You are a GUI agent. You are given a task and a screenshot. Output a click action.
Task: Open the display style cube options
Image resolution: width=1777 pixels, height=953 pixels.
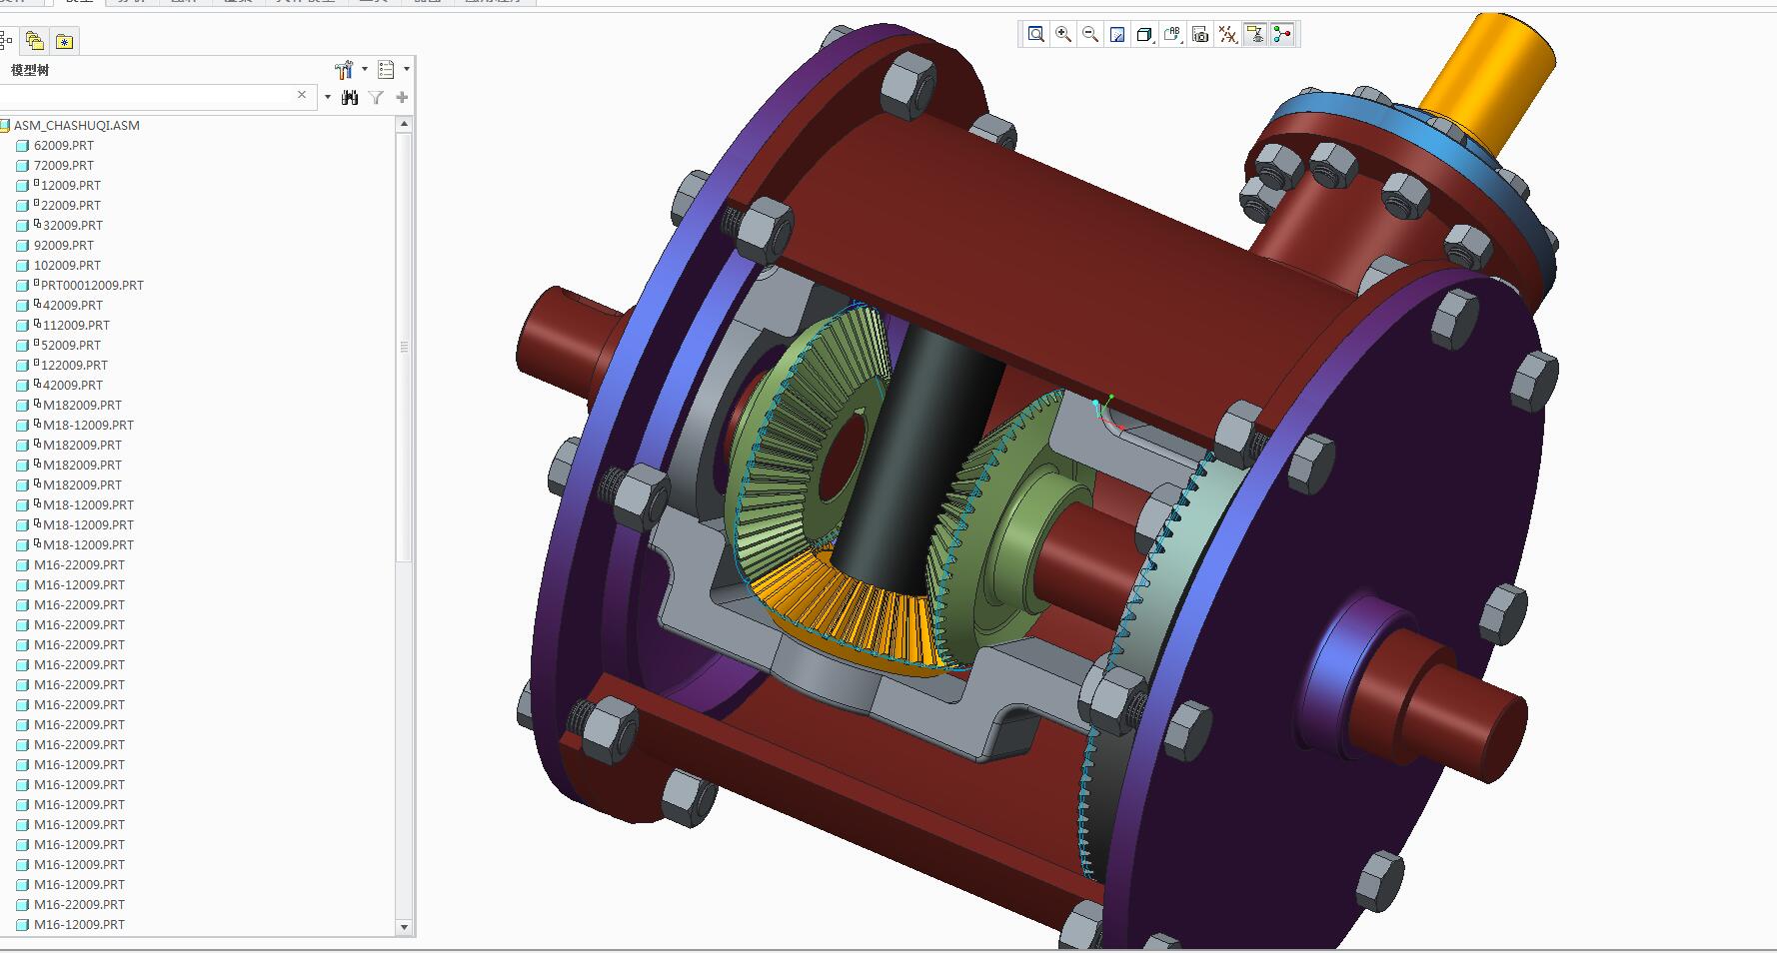coord(1145,35)
